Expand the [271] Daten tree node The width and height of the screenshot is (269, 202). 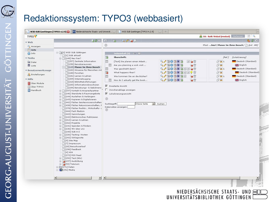57,167
